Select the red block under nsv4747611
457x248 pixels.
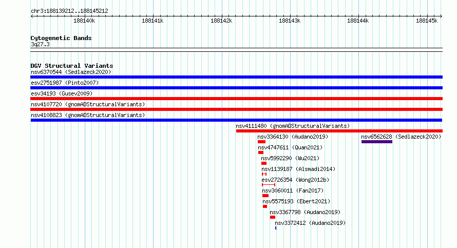pyautogui.click(x=261, y=152)
